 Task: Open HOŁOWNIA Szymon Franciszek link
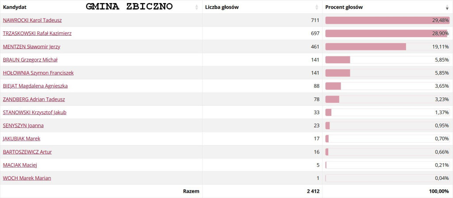coord(38,73)
